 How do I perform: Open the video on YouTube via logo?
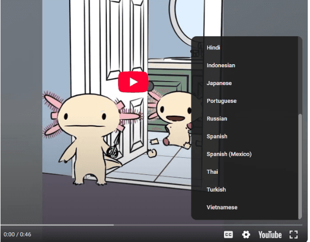pyautogui.click(x=270, y=235)
